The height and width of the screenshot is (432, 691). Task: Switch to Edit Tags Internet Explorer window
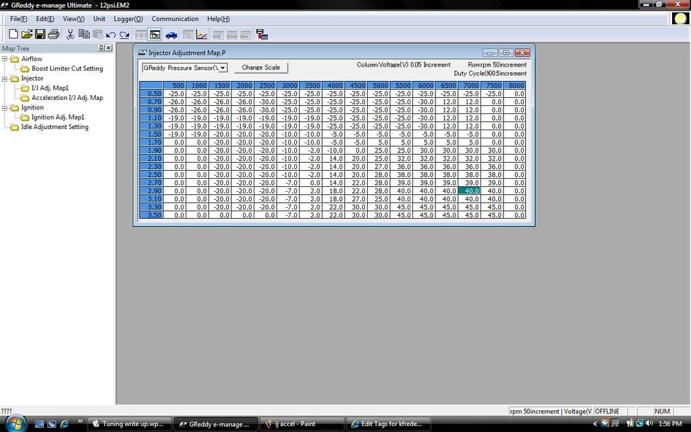388,424
